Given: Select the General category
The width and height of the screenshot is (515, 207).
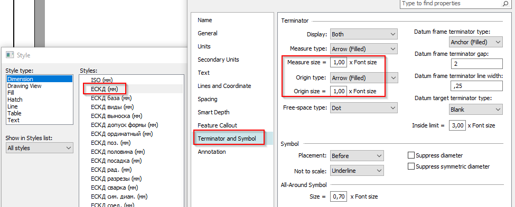Looking at the screenshot, I should click(x=208, y=33).
